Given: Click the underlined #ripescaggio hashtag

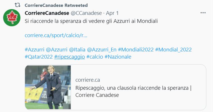Looking at the screenshot, I should click(x=70, y=57).
